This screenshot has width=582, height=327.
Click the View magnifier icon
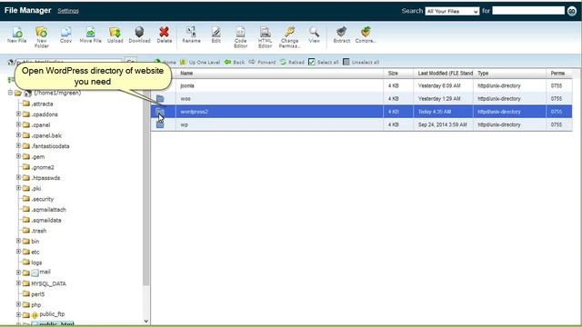(x=314, y=33)
